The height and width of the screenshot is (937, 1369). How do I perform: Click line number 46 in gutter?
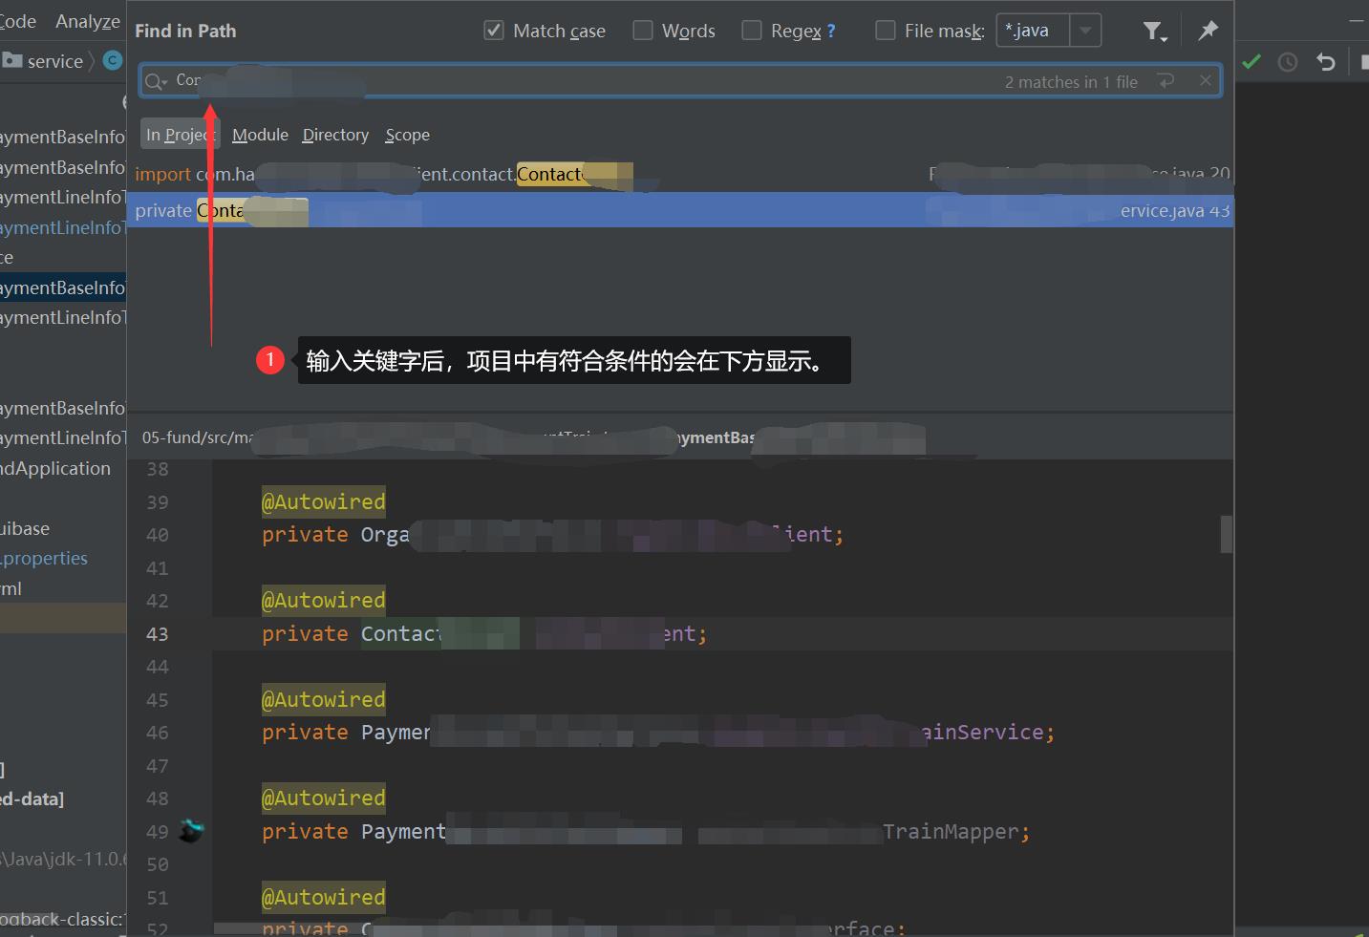coord(158,733)
